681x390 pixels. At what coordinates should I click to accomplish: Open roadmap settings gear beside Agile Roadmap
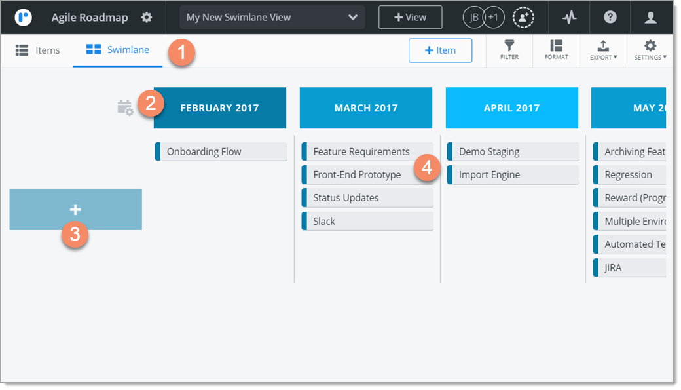pyautogui.click(x=147, y=17)
